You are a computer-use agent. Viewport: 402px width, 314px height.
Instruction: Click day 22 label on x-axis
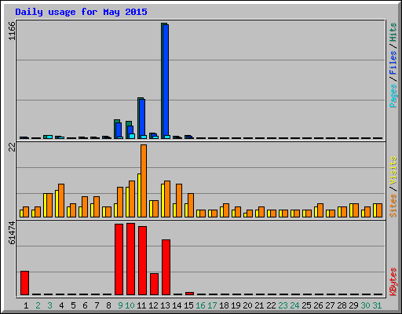(271, 305)
